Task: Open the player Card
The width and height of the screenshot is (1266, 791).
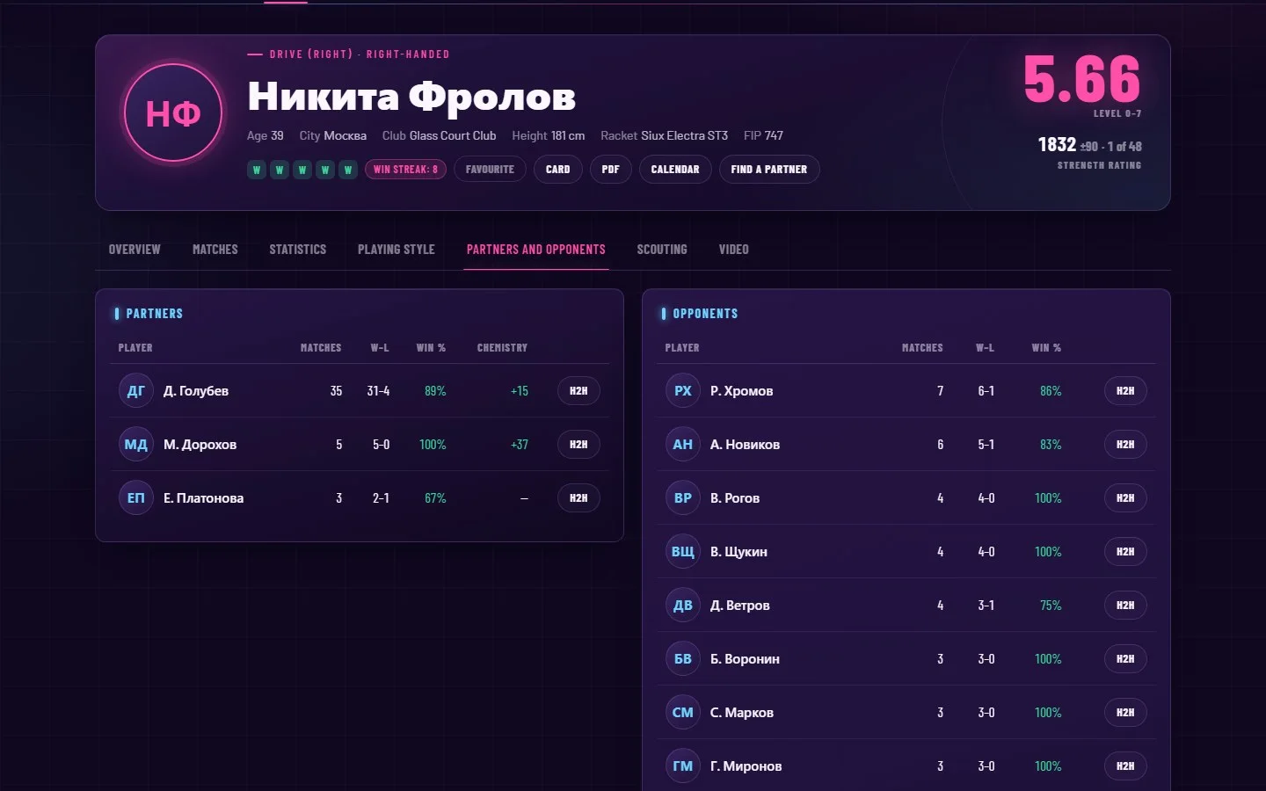Action: coord(558,170)
